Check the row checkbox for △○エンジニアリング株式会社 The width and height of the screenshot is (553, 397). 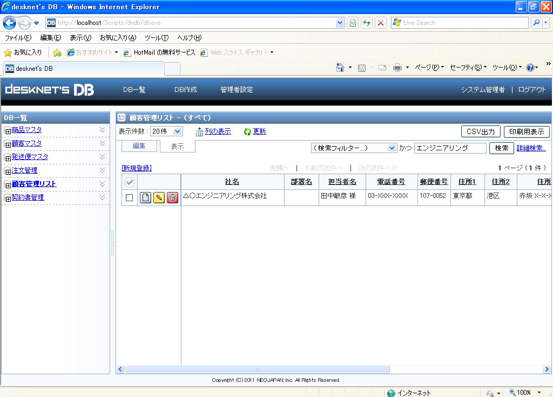point(130,197)
